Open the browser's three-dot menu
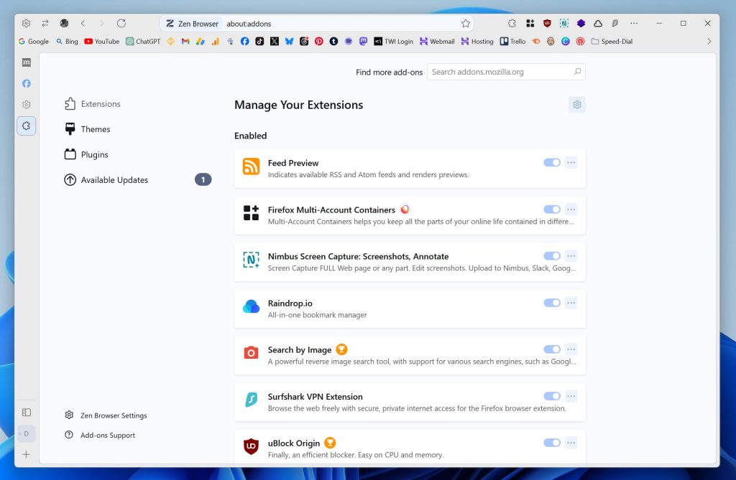Image resolution: width=736 pixels, height=480 pixels. pos(634,23)
